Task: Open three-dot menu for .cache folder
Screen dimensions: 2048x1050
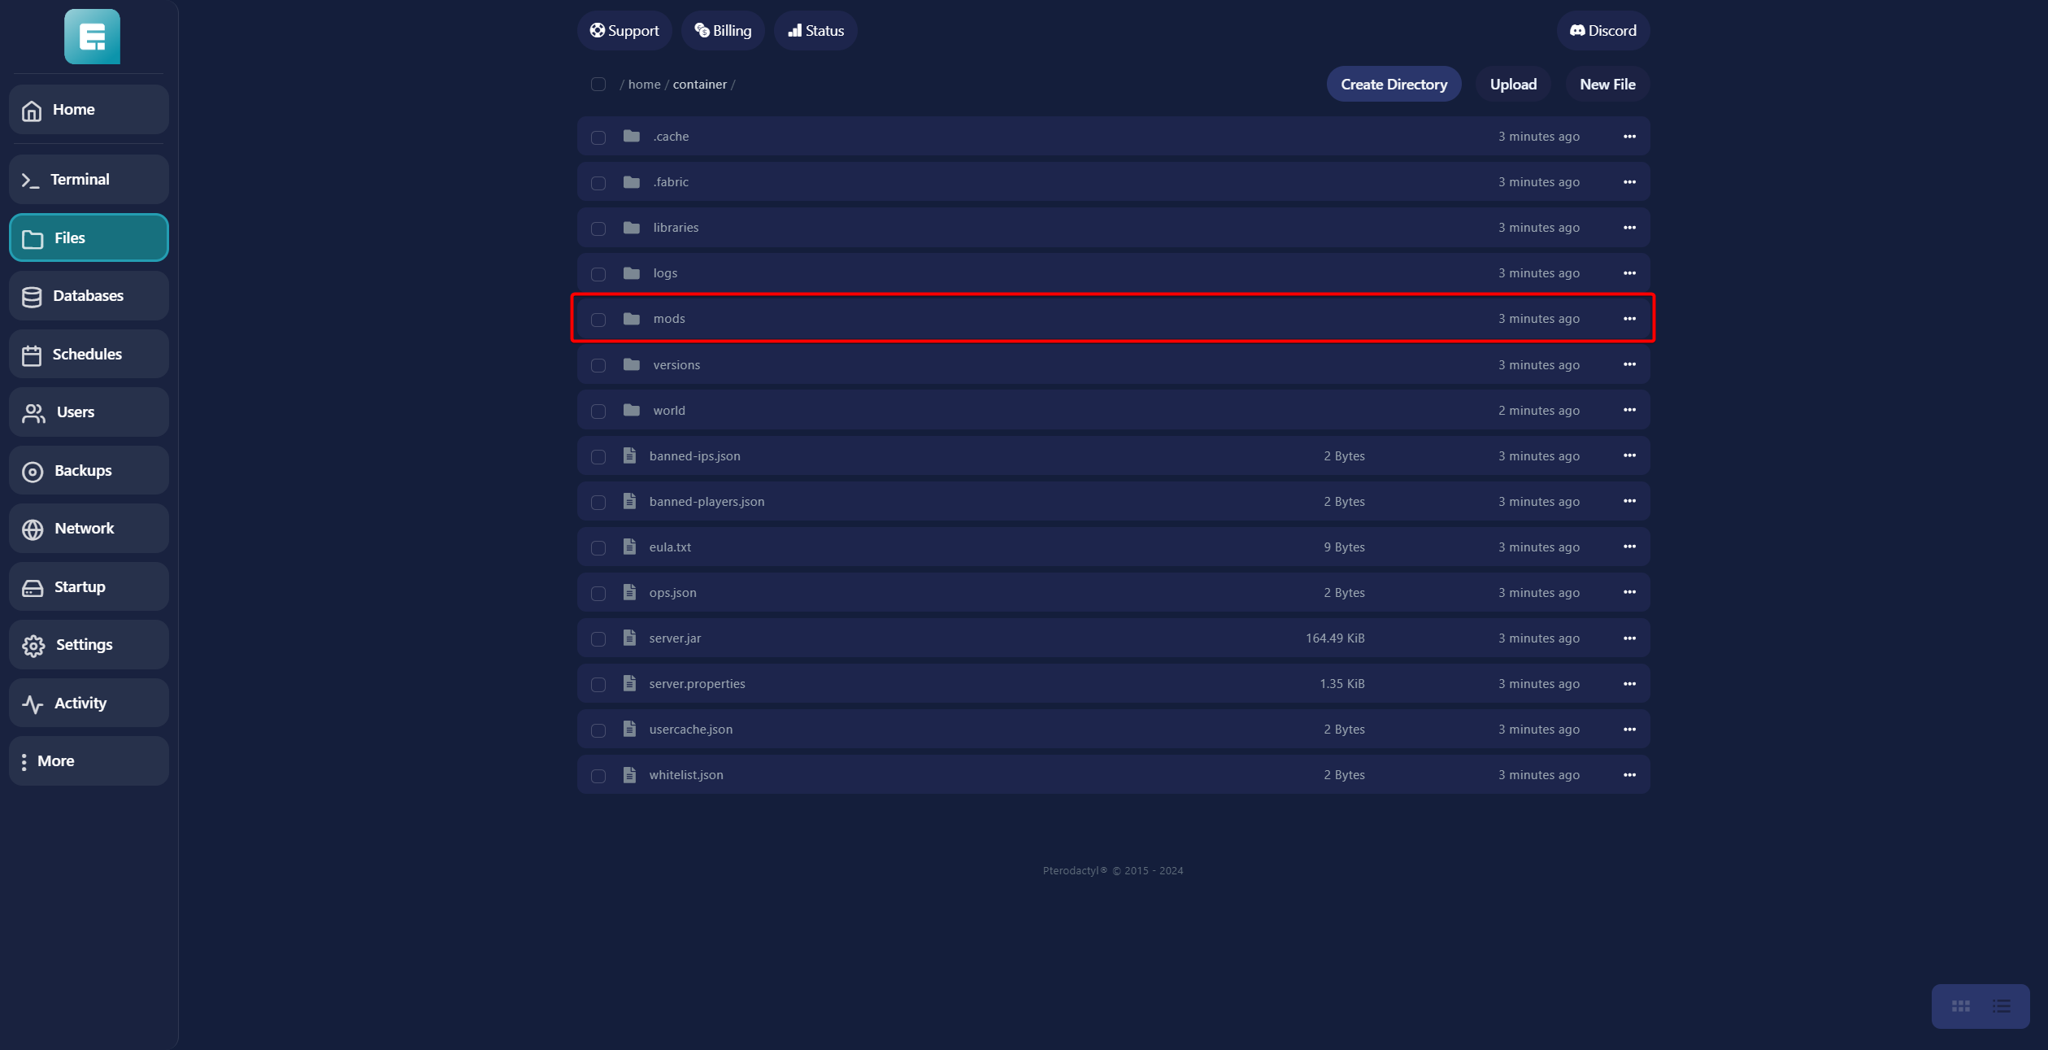Action: click(1629, 137)
